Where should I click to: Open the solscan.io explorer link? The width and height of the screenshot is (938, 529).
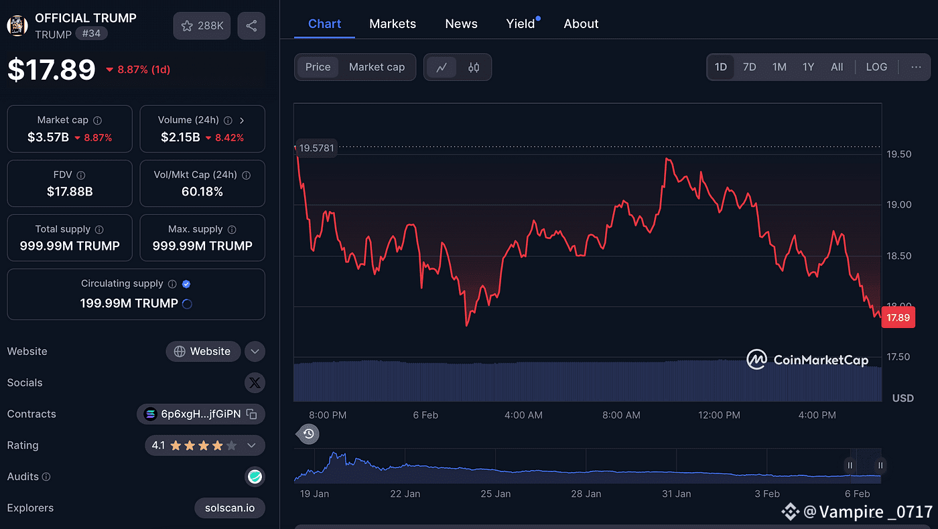pyautogui.click(x=230, y=508)
